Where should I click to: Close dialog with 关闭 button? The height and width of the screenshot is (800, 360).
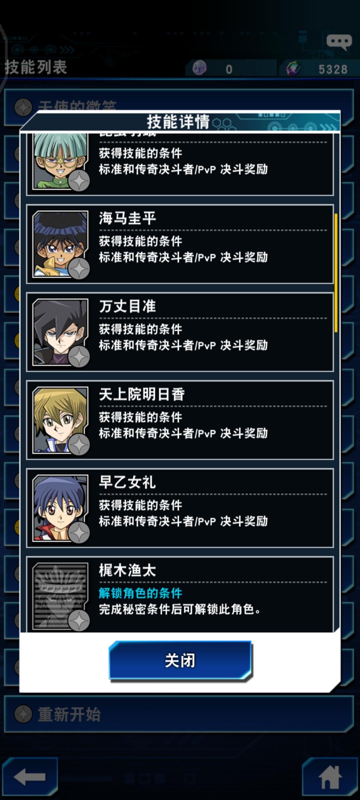coord(180,660)
